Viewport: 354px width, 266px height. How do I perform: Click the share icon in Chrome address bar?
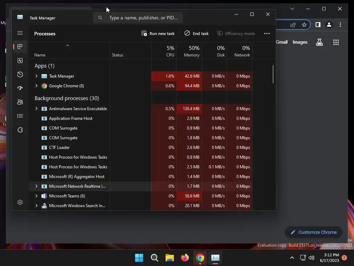tap(293, 25)
